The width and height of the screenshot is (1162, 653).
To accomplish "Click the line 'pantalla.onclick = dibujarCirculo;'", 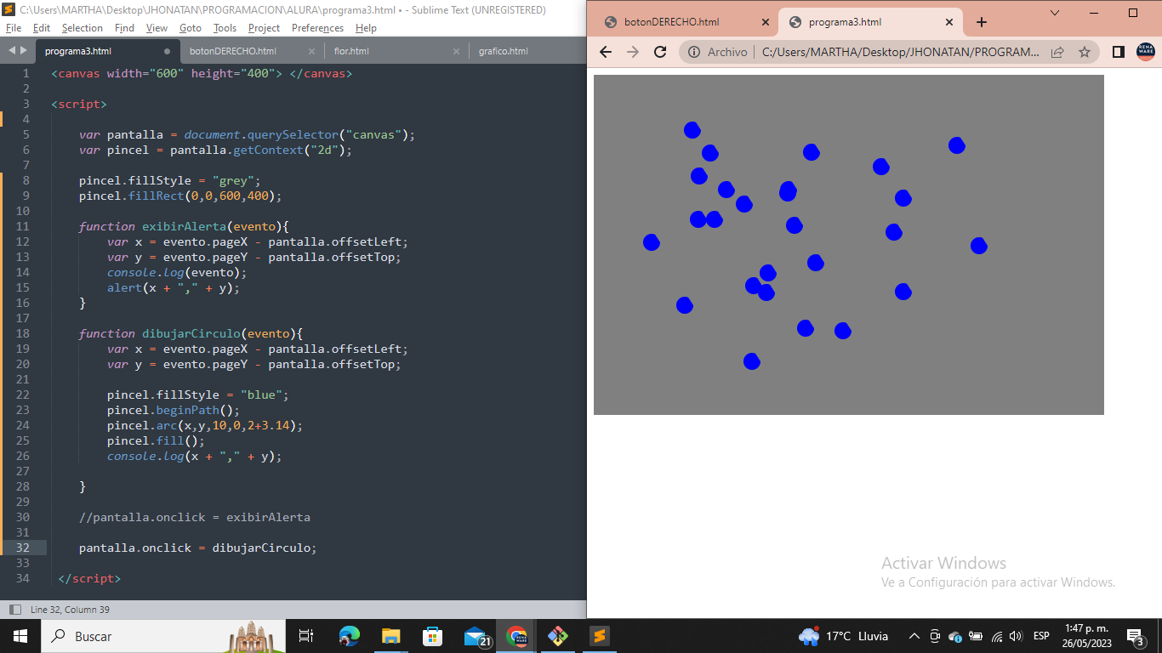I will pyautogui.click(x=197, y=548).
